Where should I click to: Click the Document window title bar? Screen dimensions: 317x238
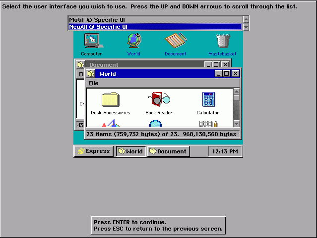[x=144, y=64]
